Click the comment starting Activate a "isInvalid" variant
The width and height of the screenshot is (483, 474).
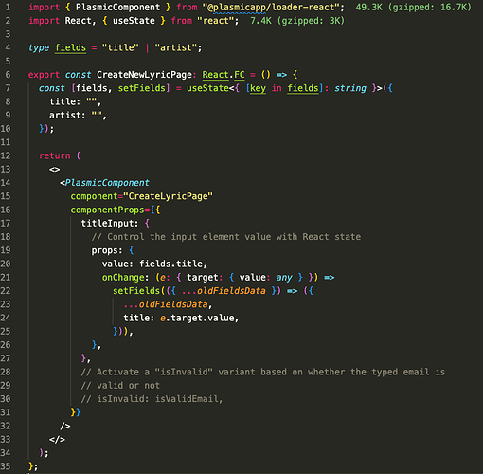pyautogui.click(x=263, y=372)
